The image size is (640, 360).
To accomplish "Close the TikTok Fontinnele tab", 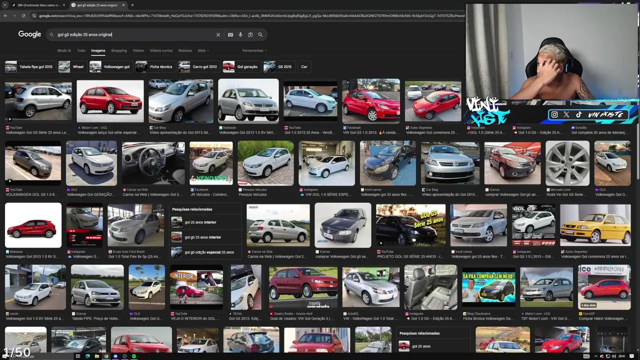I will 64,5.
